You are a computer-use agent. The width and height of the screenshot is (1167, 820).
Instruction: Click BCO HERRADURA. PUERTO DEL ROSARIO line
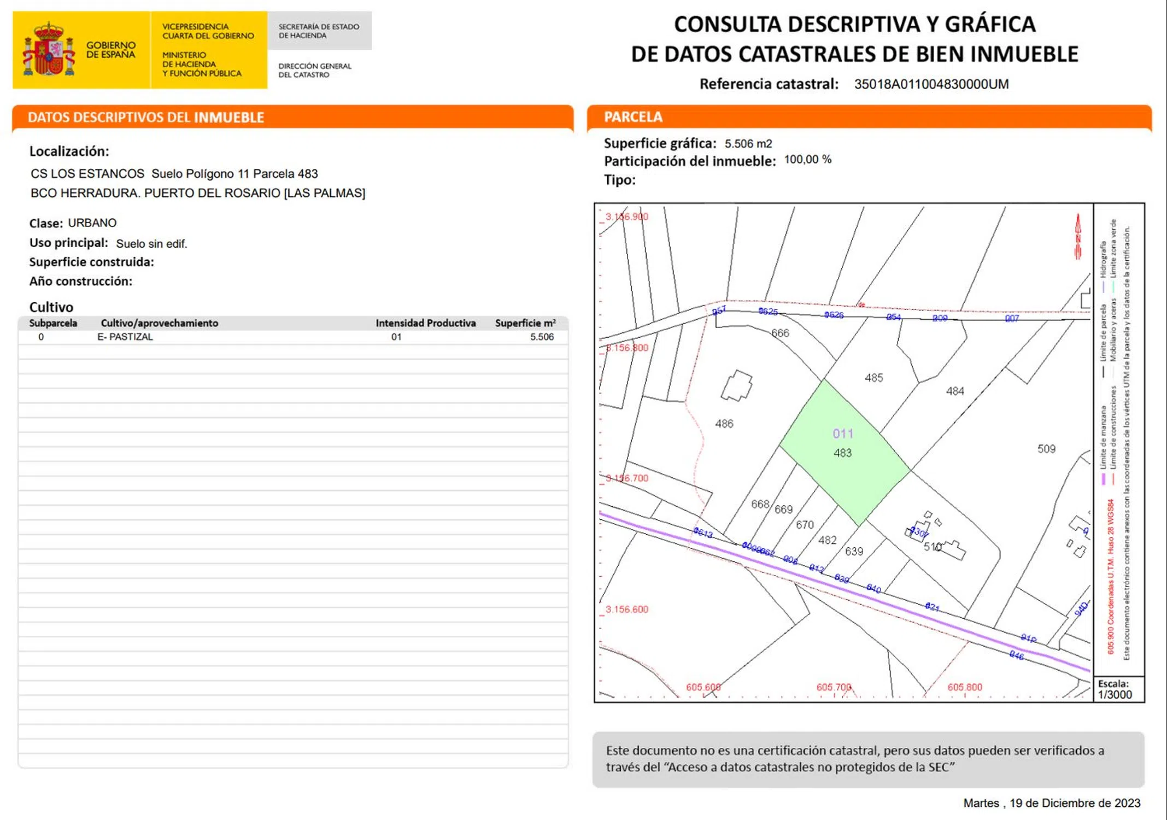click(198, 193)
